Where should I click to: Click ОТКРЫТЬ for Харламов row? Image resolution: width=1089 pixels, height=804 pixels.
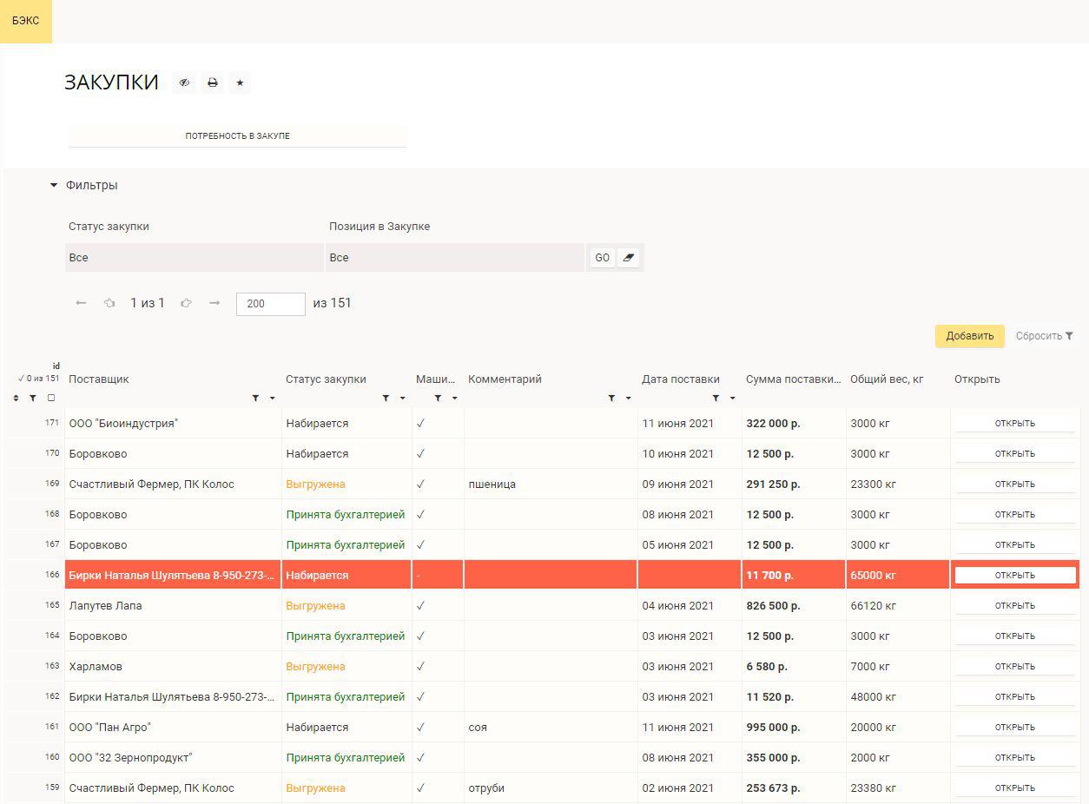pyautogui.click(x=1015, y=667)
